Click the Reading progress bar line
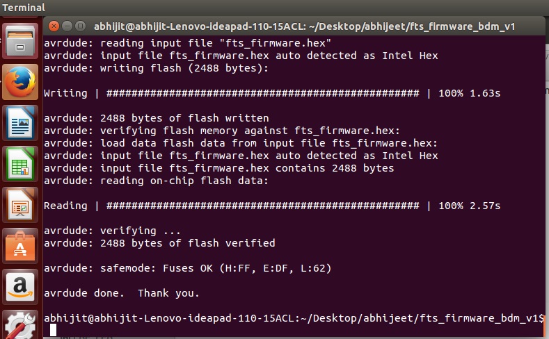The image size is (549, 339). pos(272,206)
